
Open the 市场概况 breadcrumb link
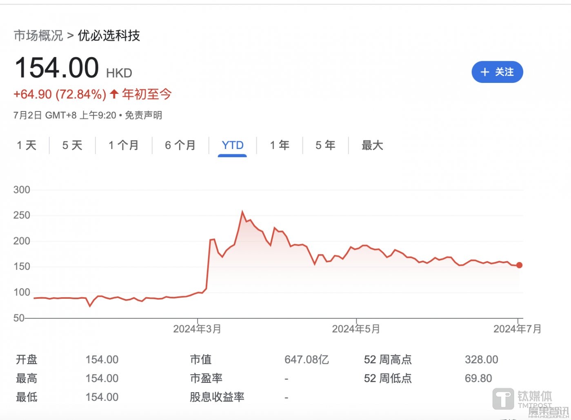tap(38, 36)
